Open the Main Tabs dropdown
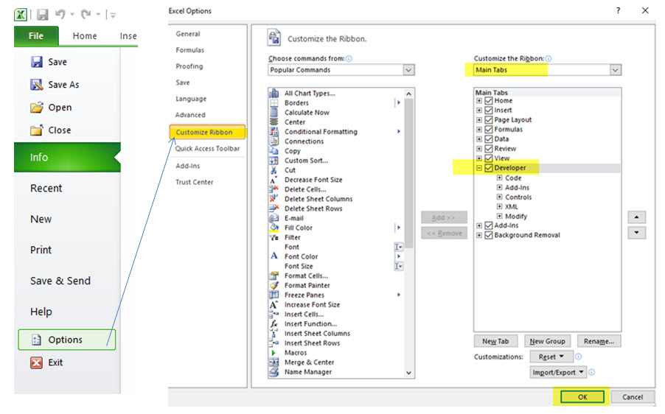Screen dimensions: 665x414 616,70
